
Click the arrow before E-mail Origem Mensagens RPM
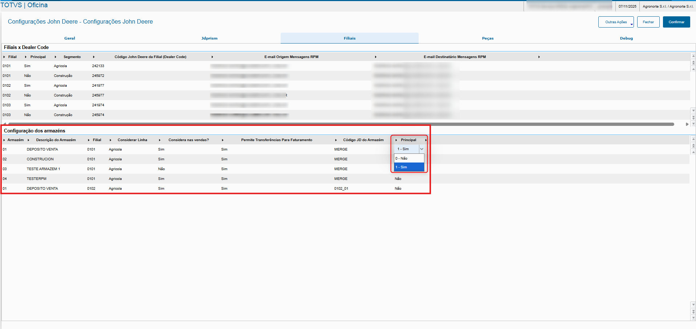(x=212, y=57)
